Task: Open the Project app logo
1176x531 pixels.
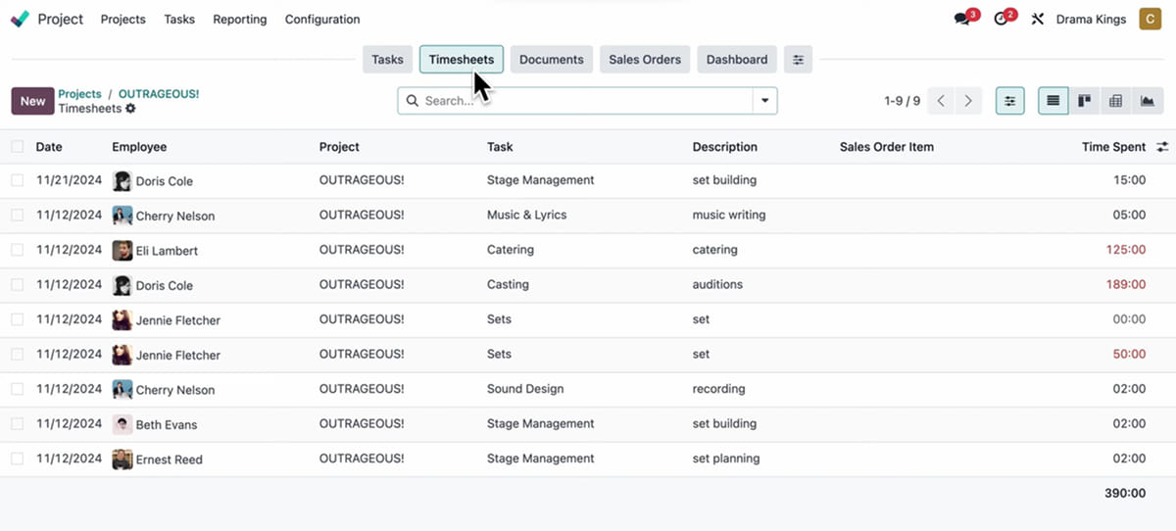Action: pos(20,19)
